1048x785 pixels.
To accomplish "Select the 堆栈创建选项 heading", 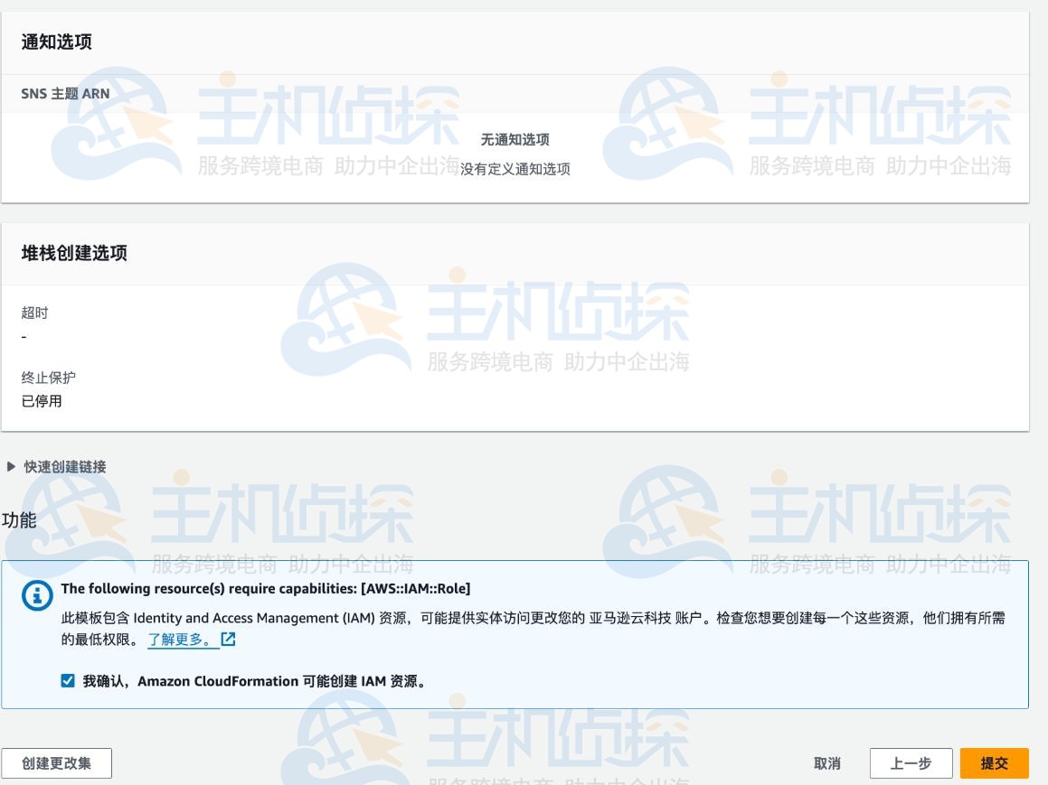I will [74, 253].
